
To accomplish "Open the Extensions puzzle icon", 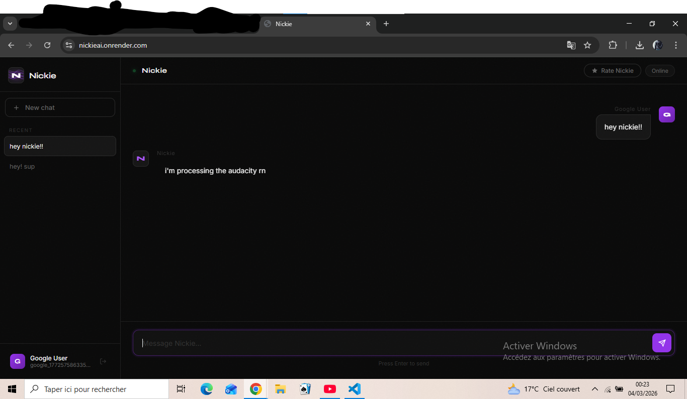I will 613,45.
